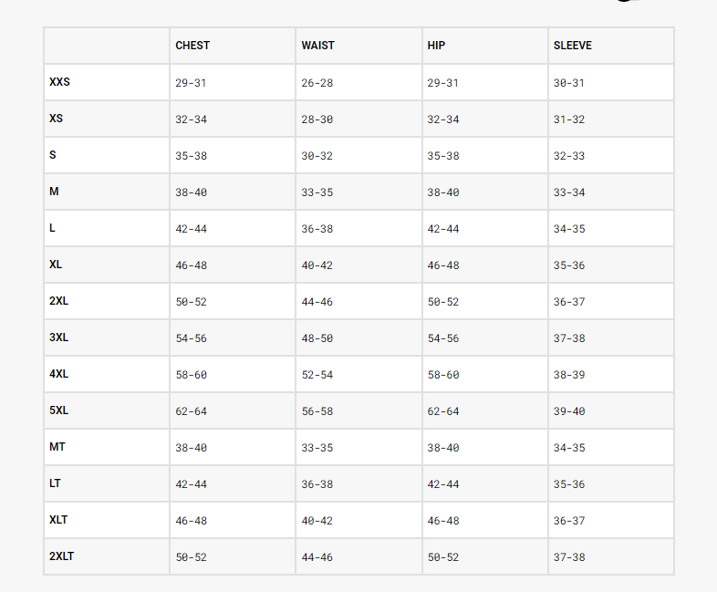This screenshot has width=717, height=592.
Task: Select the XXS size row label
Action: (x=59, y=82)
